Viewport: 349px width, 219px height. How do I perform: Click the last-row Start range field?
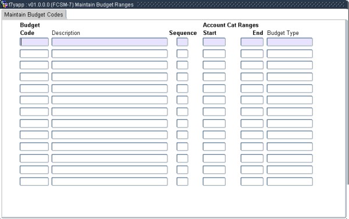(x=214, y=181)
